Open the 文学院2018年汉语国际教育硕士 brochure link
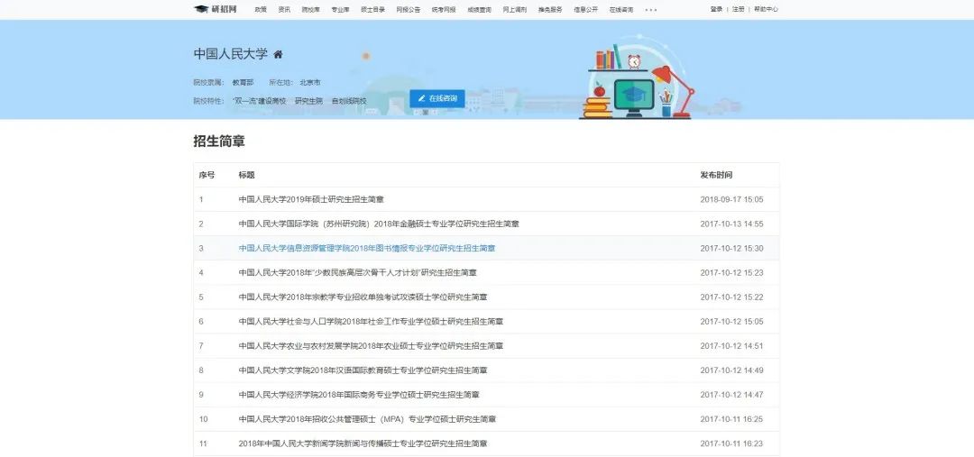This screenshot has height=457, width=974. [x=363, y=370]
